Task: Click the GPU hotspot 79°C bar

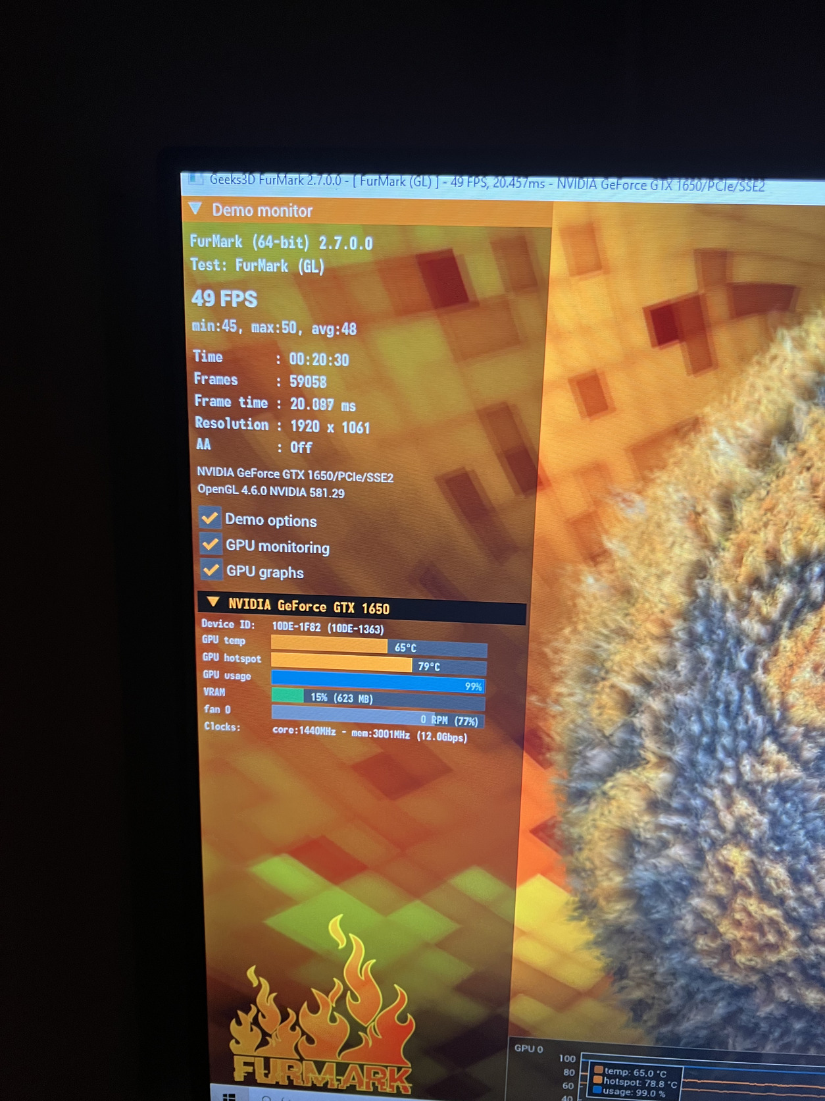Action: 379,665
